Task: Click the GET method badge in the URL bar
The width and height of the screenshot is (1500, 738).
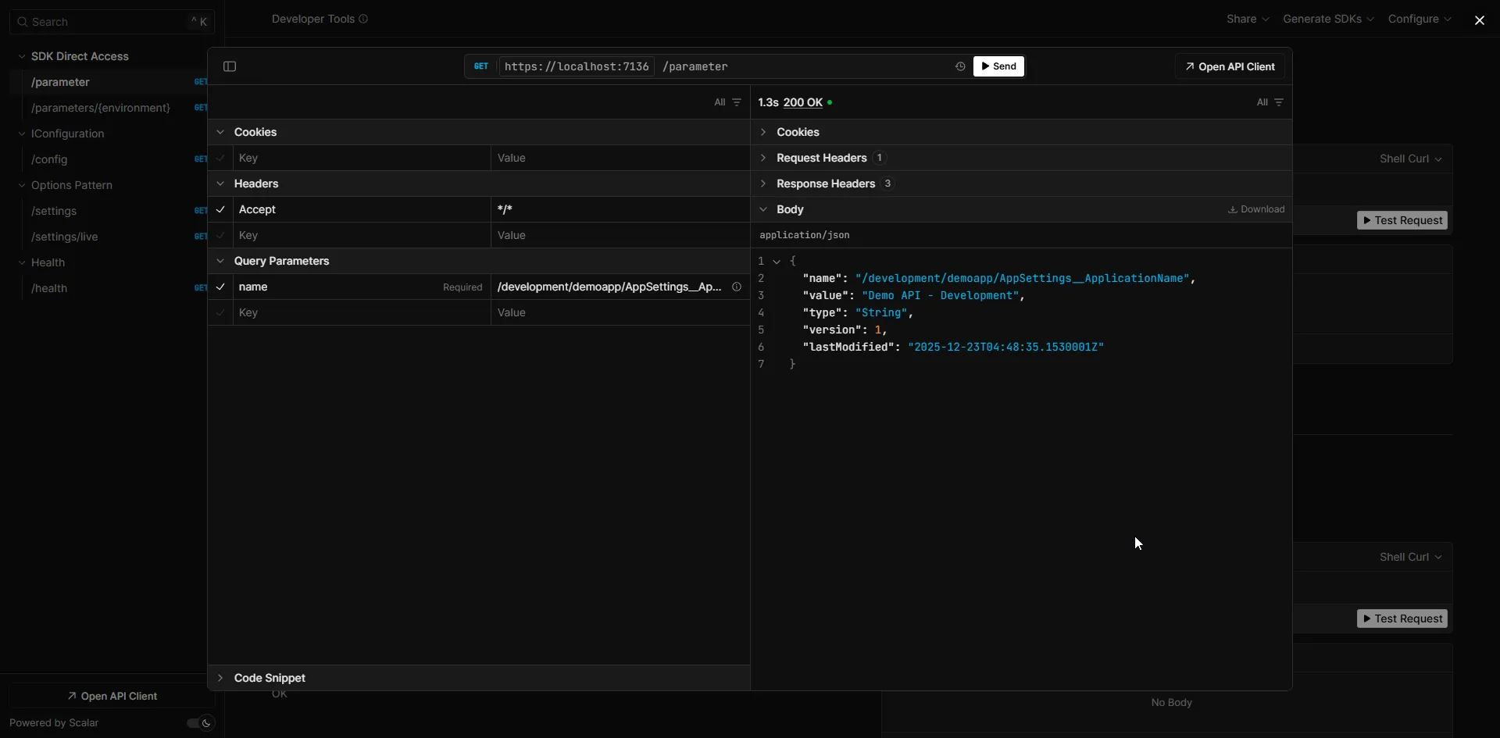Action: point(480,66)
